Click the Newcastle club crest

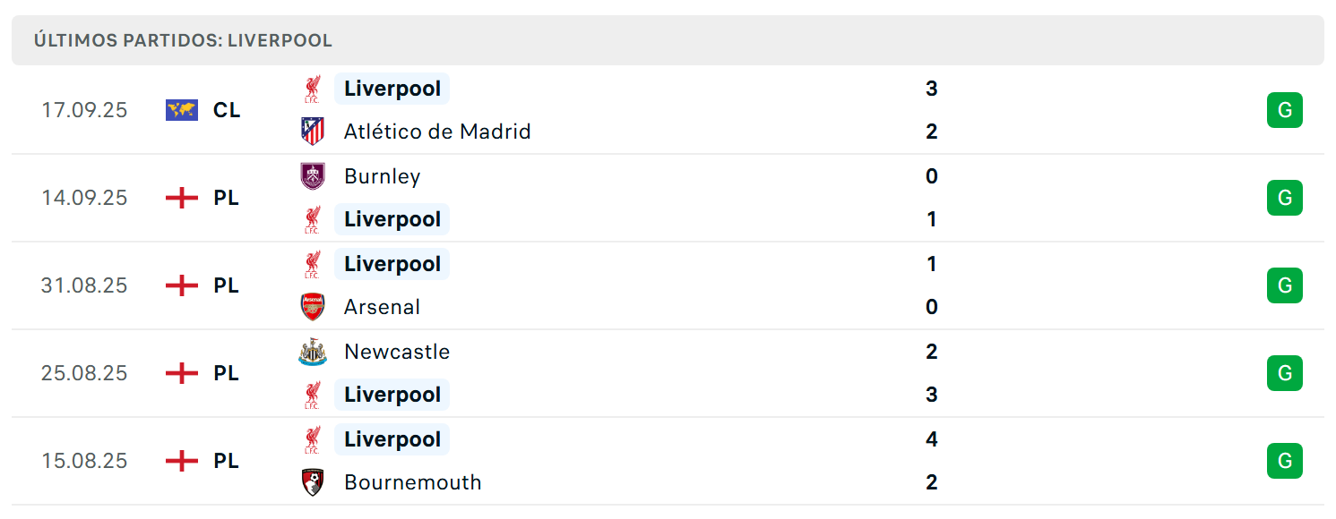[x=312, y=352]
